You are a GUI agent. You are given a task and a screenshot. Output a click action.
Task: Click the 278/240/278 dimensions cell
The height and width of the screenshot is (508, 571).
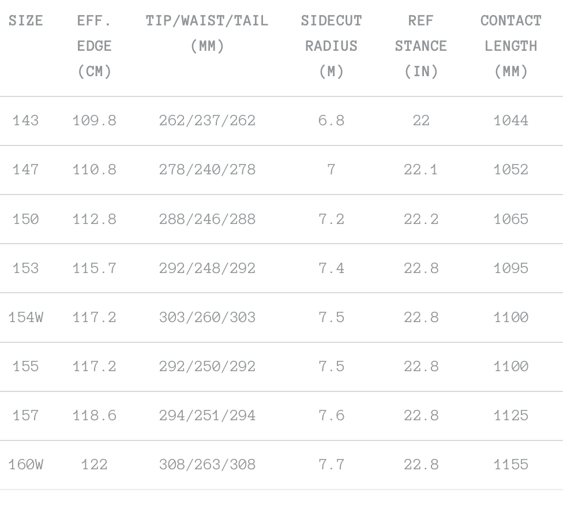(207, 170)
